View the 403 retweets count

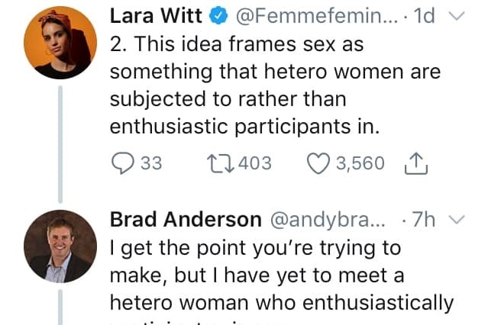click(x=255, y=163)
